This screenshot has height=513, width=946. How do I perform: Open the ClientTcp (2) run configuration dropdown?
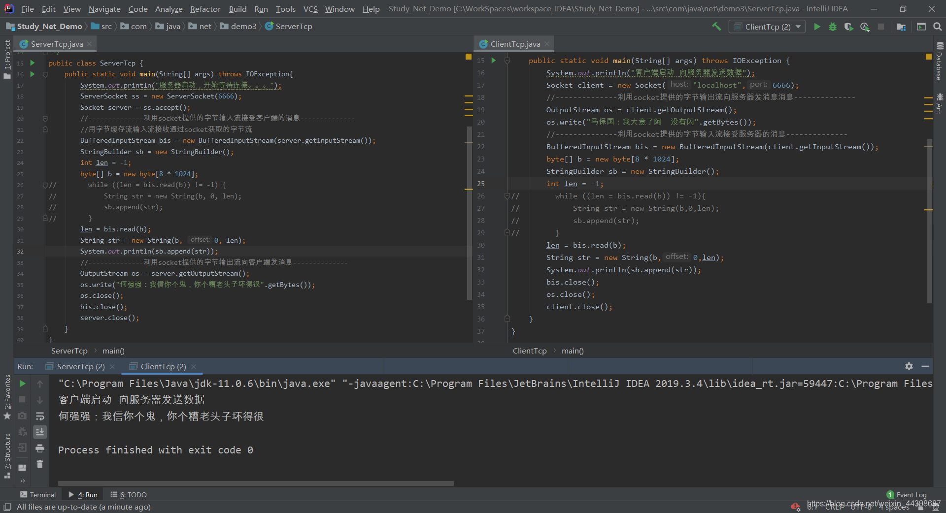click(x=767, y=27)
